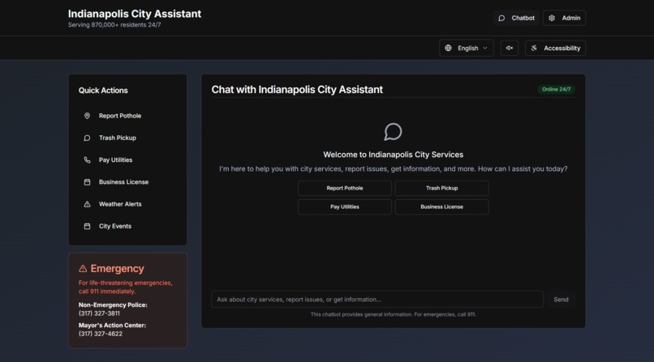Select Weather Alerts in Quick Actions
Screen dimensions: 654x362
coord(127,204)
